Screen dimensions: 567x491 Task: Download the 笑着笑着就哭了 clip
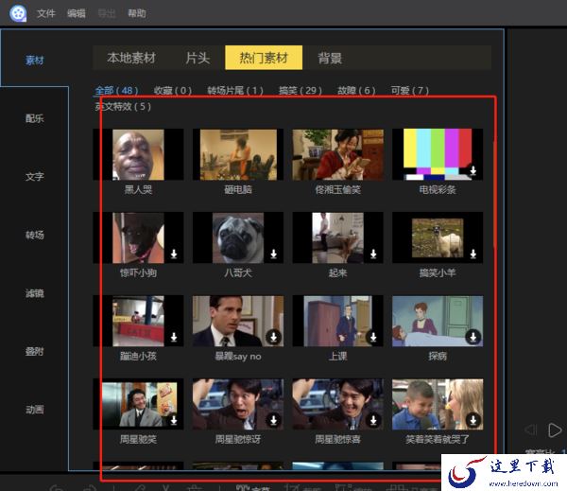tap(473, 420)
